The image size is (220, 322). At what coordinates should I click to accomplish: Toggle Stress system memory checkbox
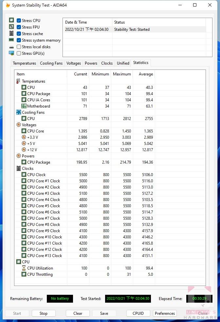coord(19,40)
